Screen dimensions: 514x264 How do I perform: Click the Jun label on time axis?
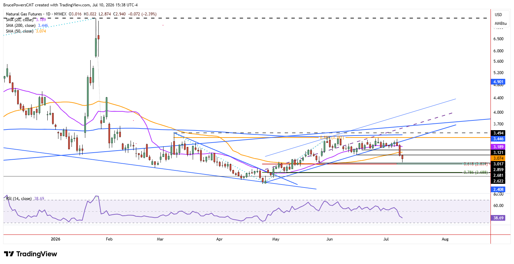coord(329,239)
